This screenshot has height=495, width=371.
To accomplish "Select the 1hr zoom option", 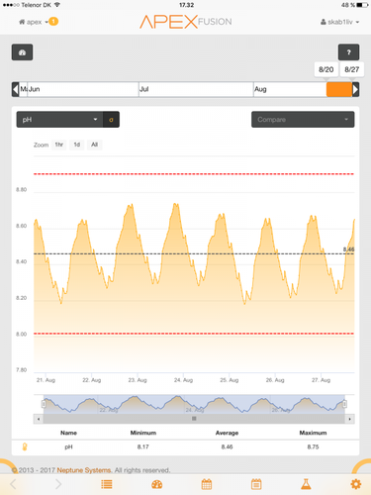I will coord(58,145).
